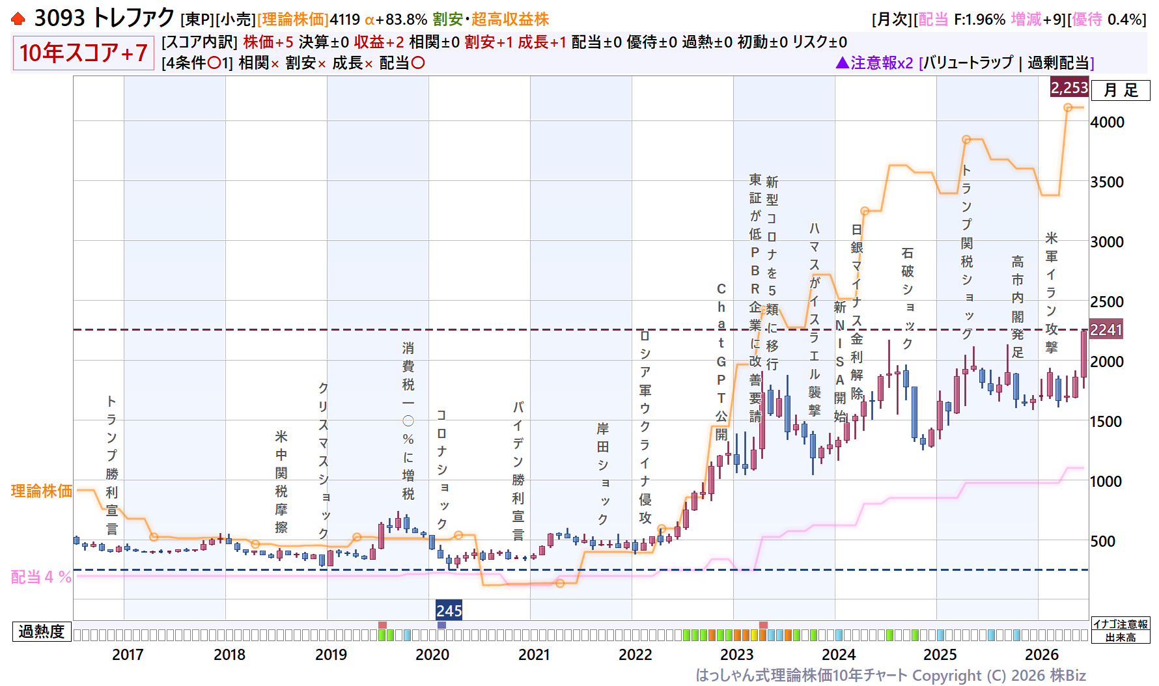Click the ChatGPT公開 event label
Image resolution: width=1159 pixels, height=686 pixels.
[x=721, y=362]
